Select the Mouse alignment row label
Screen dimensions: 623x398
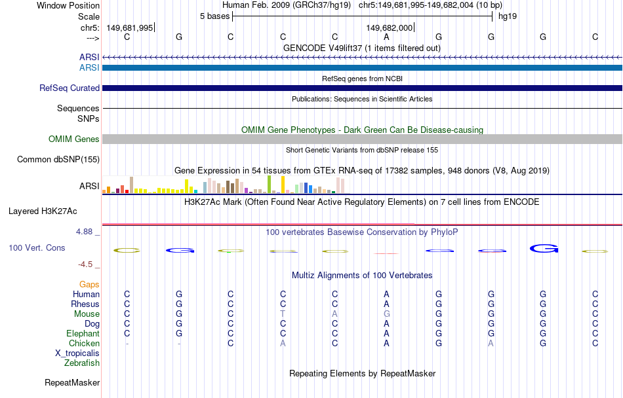coord(87,314)
